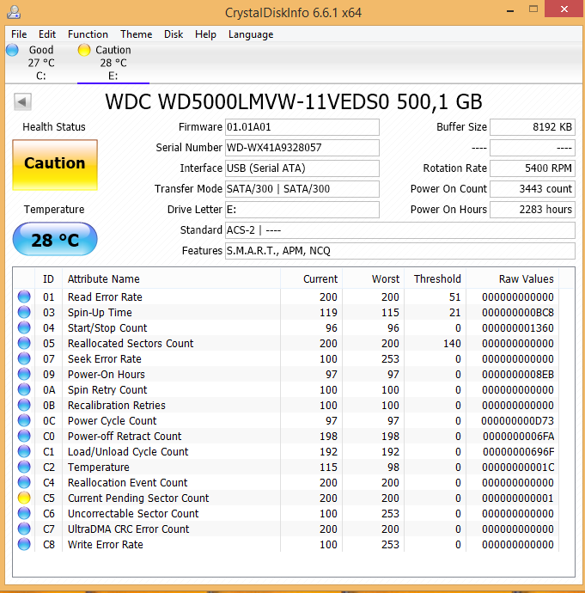The height and width of the screenshot is (593, 585).
Task: Click status orb for Uncorrectable Sector Count
Action: point(24,514)
